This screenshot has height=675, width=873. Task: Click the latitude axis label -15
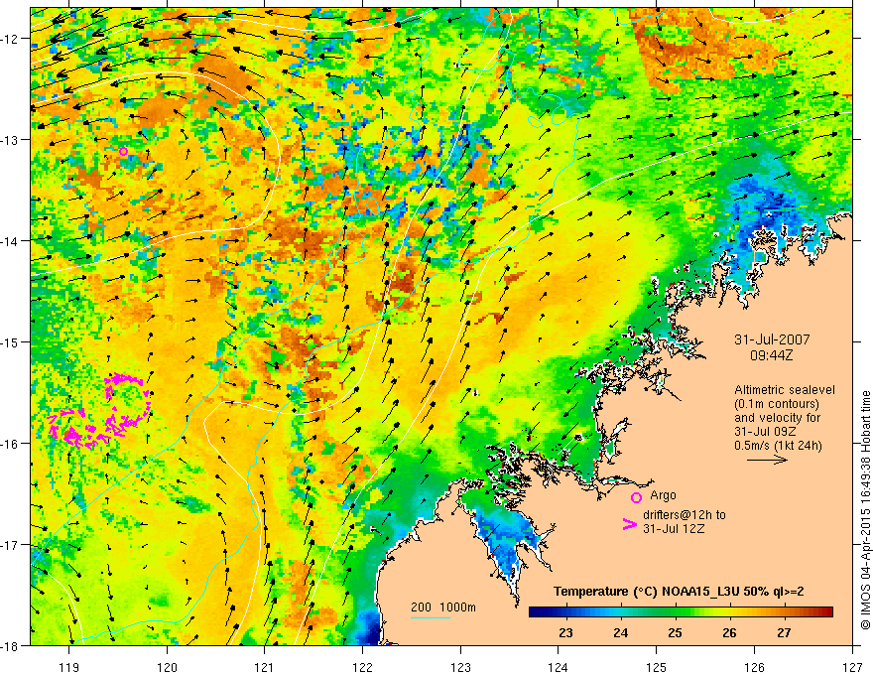(x=11, y=342)
